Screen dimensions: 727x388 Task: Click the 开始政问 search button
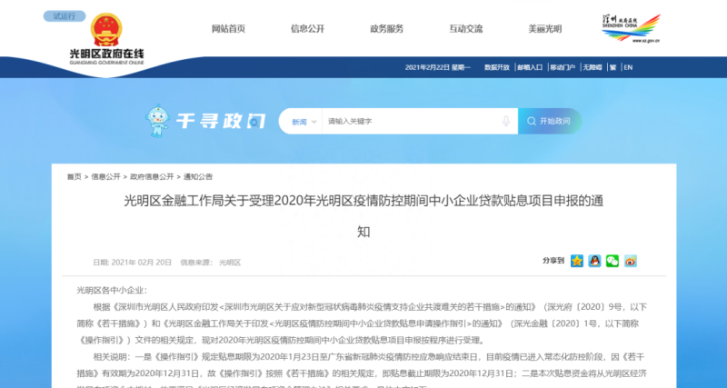point(550,122)
